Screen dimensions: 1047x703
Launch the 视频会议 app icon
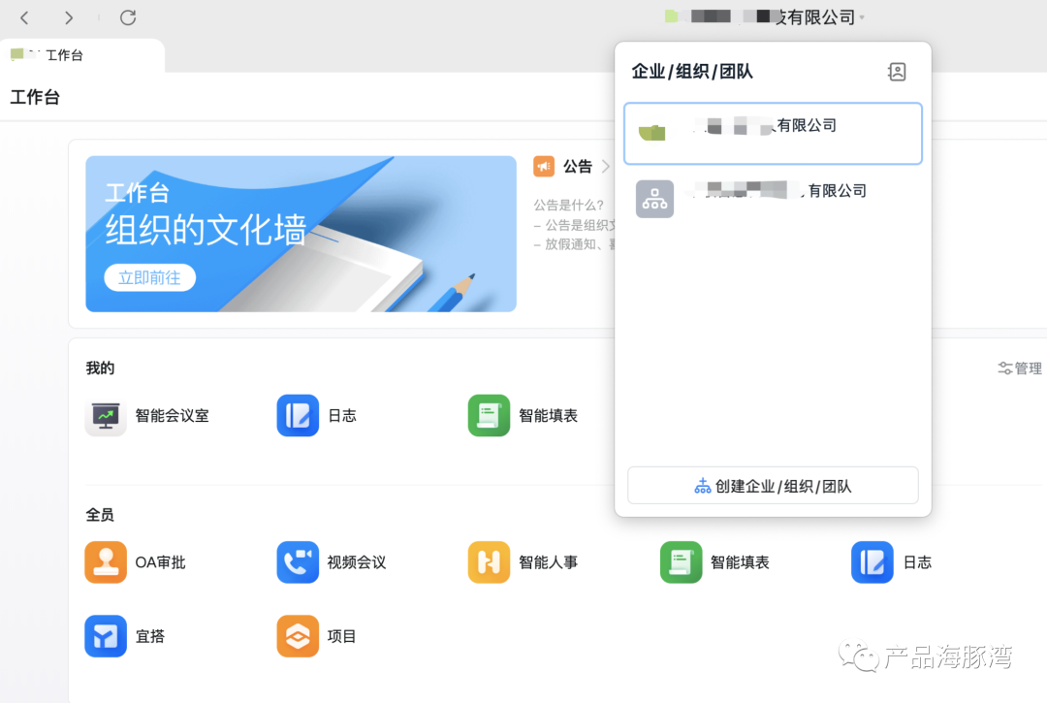click(298, 562)
